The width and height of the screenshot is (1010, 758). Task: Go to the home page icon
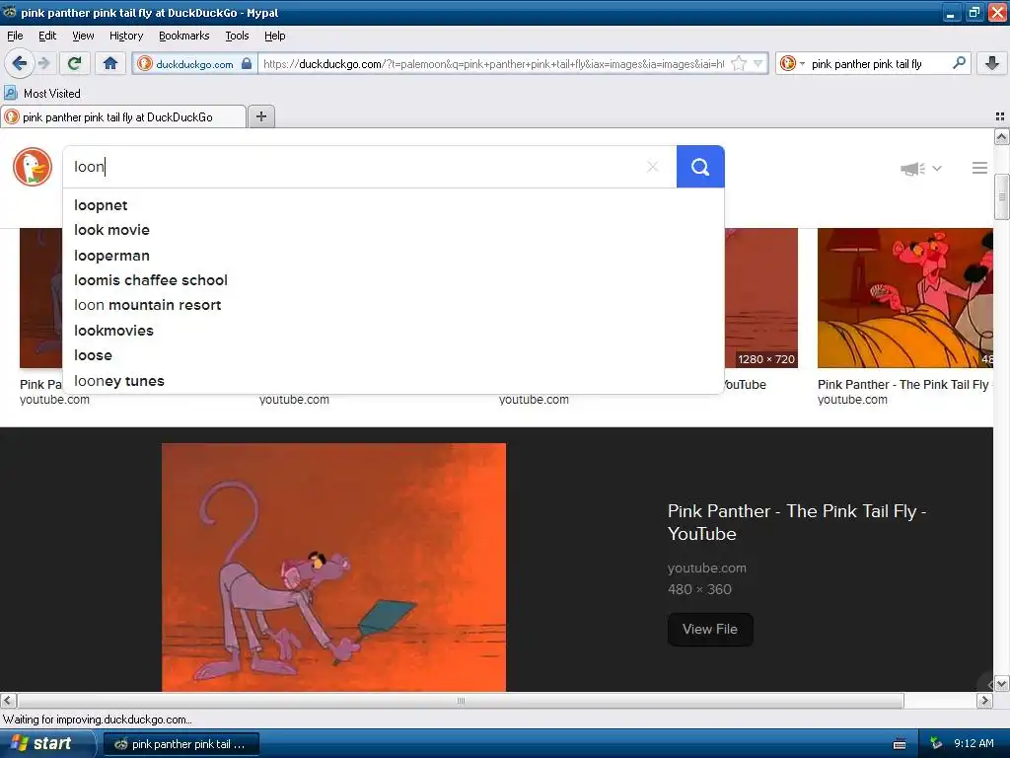[110, 63]
